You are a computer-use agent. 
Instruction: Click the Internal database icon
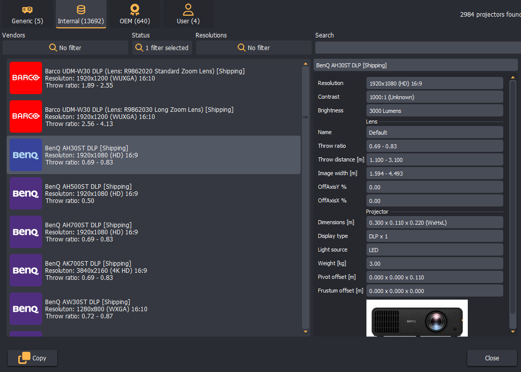coord(81,10)
